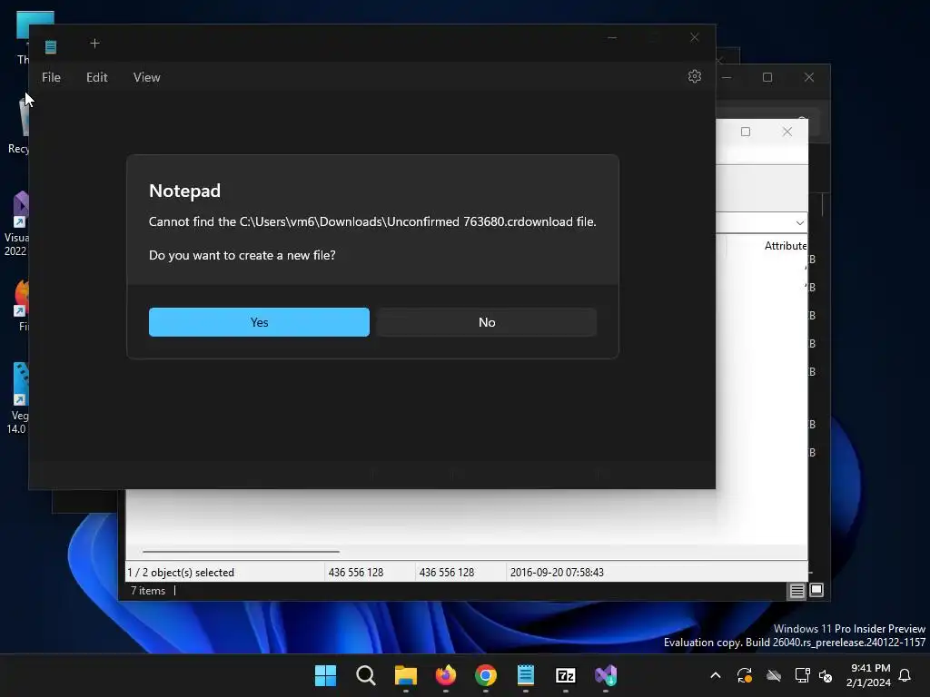Open the Vegas 14.0 desktop shortcut
930x697 pixels.
pos(19,398)
